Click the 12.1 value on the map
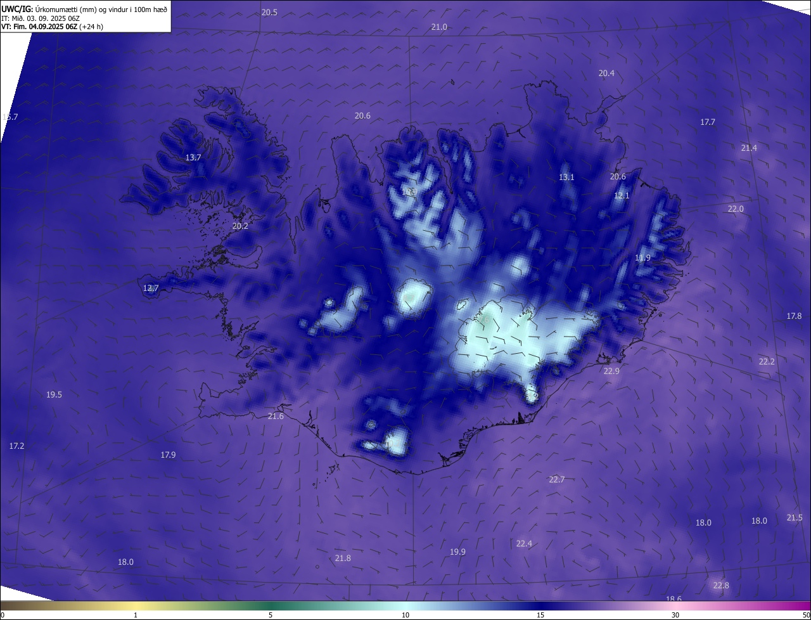The image size is (811, 620). (x=622, y=196)
